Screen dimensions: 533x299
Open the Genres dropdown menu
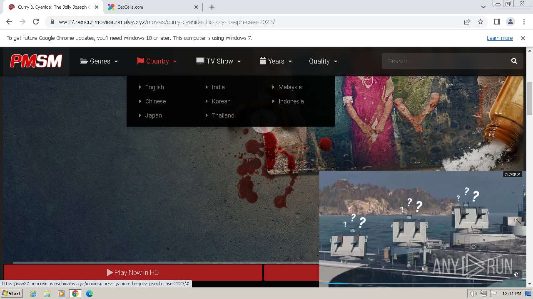pyautogui.click(x=99, y=61)
